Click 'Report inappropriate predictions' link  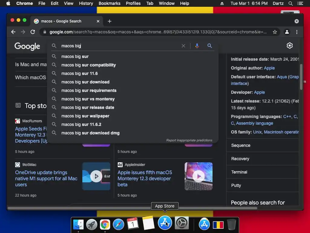pos(189,140)
